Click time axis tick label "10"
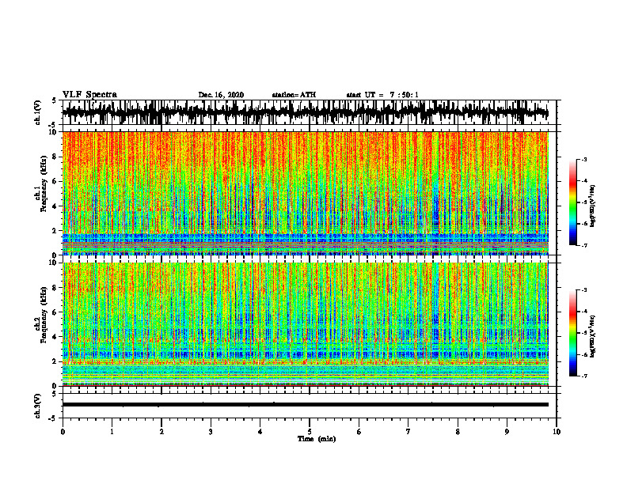Screen dimensions: 627x484 click(557, 432)
